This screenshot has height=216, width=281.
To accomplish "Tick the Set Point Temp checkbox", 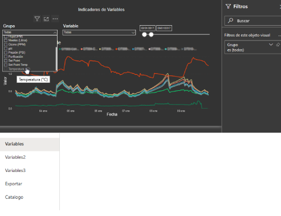I will [x=6, y=65].
